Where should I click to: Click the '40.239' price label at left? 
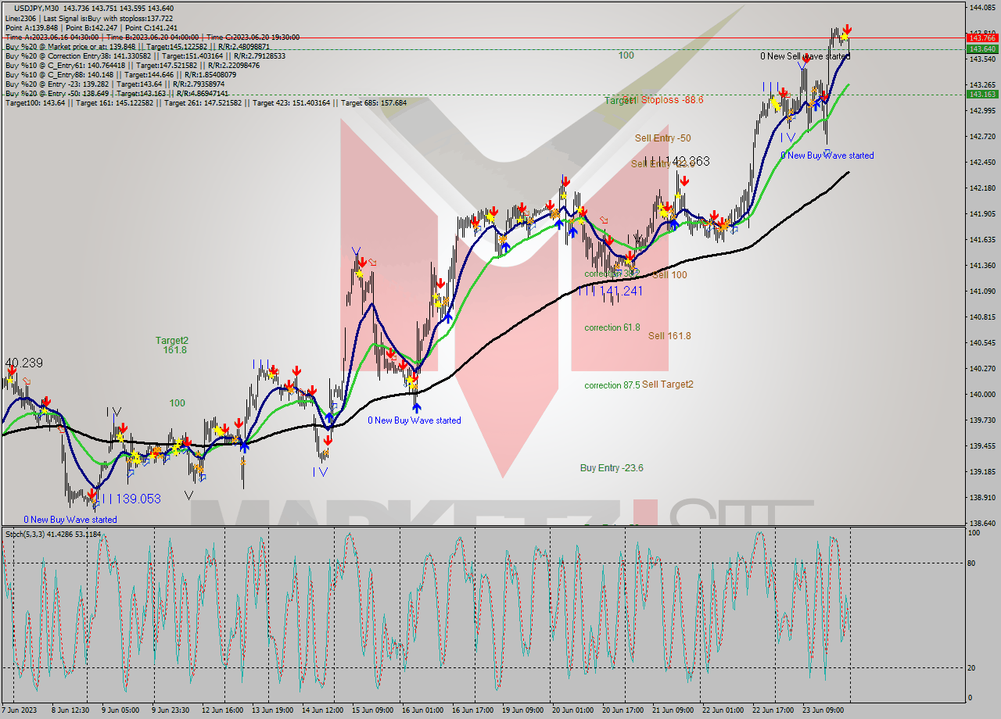[x=23, y=363]
